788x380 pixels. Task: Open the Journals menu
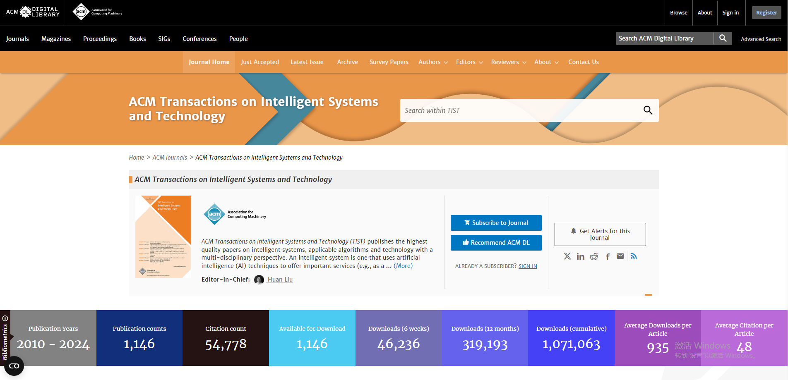point(17,39)
